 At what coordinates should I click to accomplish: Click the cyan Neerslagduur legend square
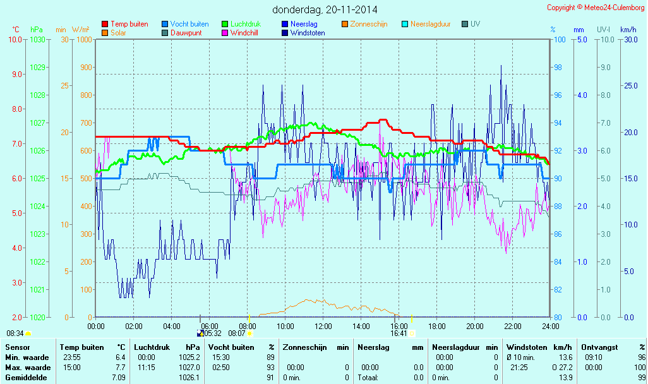click(405, 25)
